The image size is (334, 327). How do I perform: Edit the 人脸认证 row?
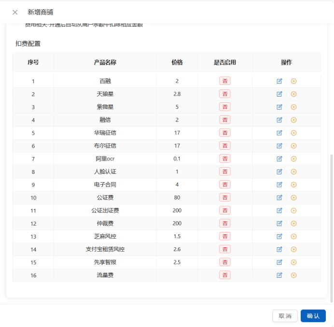279,171
